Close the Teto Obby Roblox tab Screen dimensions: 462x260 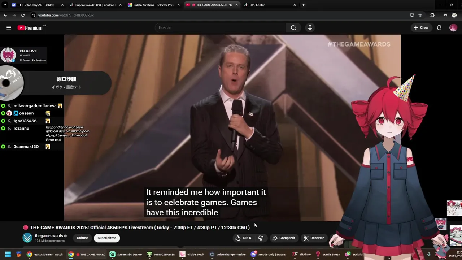click(62, 5)
